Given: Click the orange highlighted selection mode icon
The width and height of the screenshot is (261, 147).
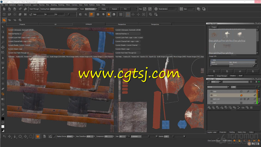Looking at the screenshot, I should pos(91,14).
